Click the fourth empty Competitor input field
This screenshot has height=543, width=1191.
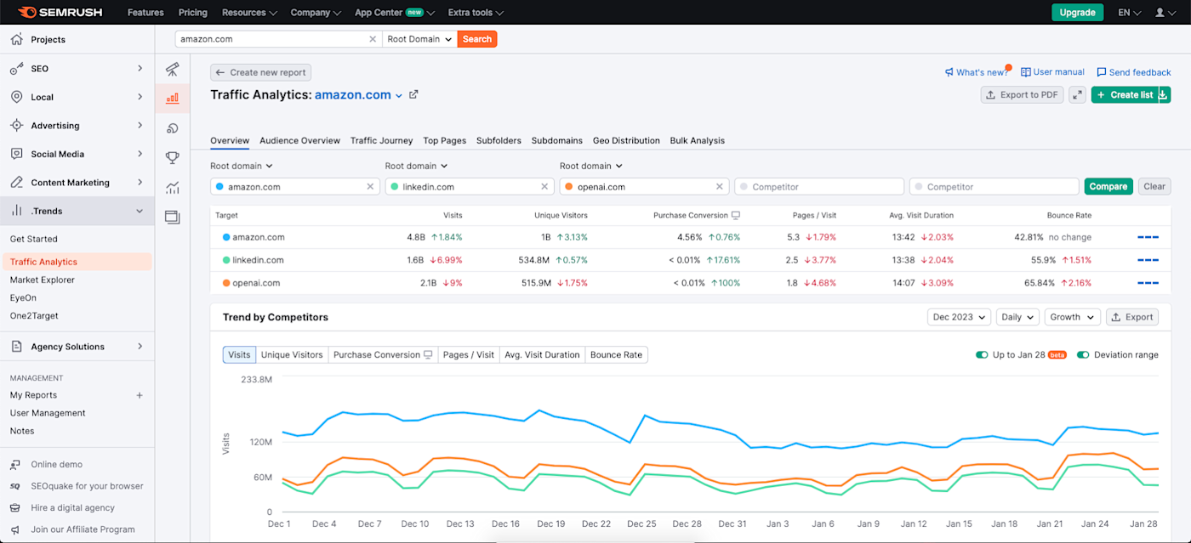coord(818,187)
